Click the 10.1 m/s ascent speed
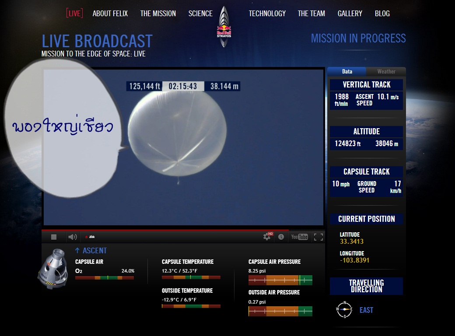This screenshot has width=455, height=336. coord(388,97)
